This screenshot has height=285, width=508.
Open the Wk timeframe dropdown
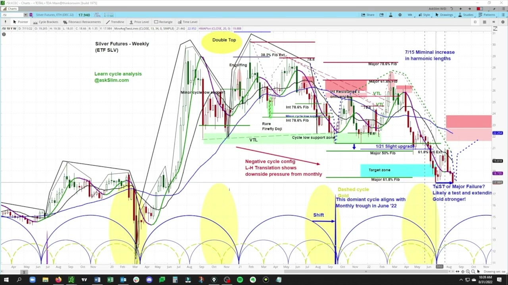(410, 15)
